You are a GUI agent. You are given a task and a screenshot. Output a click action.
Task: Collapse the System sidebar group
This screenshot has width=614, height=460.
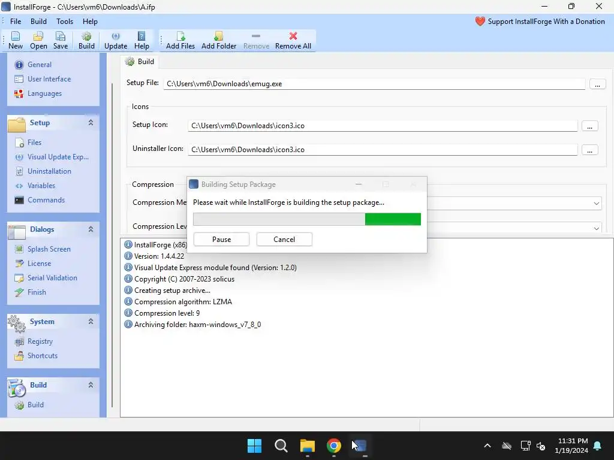91,322
